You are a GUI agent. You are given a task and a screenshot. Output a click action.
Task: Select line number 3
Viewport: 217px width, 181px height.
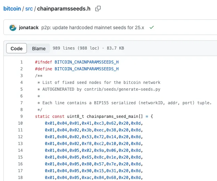tap(21, 76)
